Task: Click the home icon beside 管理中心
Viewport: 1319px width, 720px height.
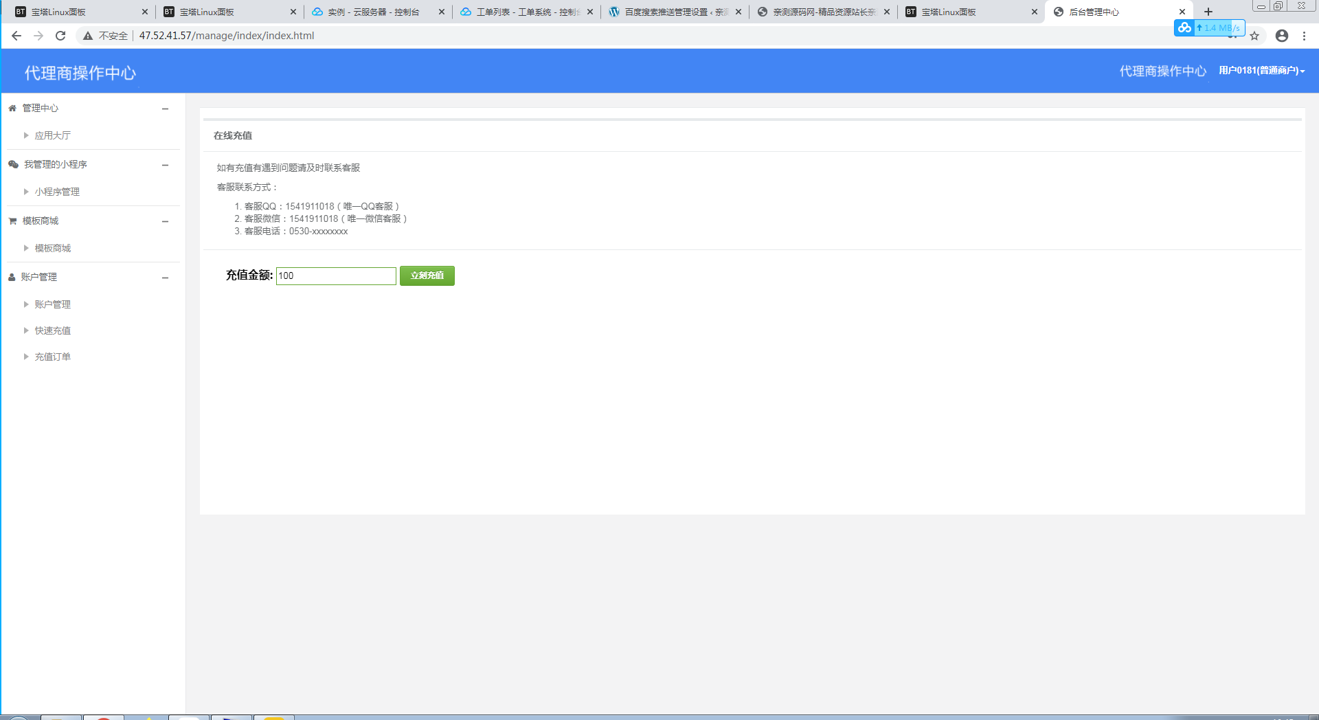Action: [x=12, y=108]
